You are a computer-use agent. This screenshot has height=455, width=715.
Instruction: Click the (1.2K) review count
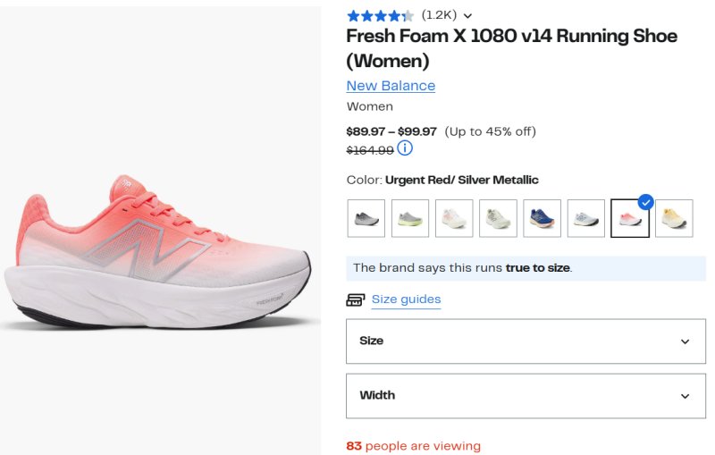(438, 15)
